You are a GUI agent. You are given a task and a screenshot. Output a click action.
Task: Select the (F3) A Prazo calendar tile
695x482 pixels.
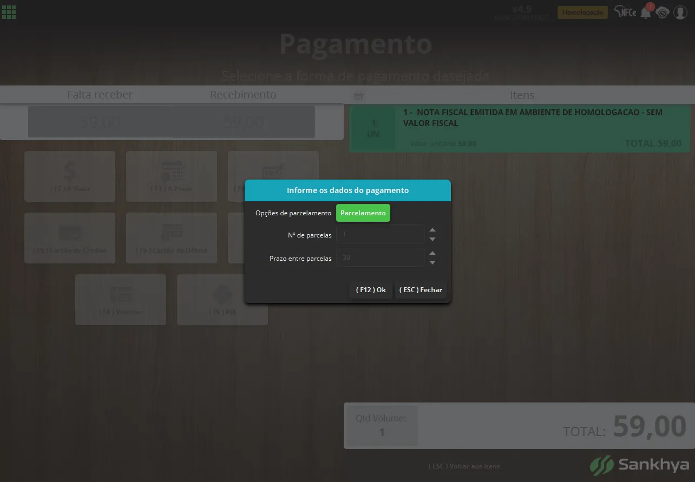pyautogui.click(x=172, y=176)
